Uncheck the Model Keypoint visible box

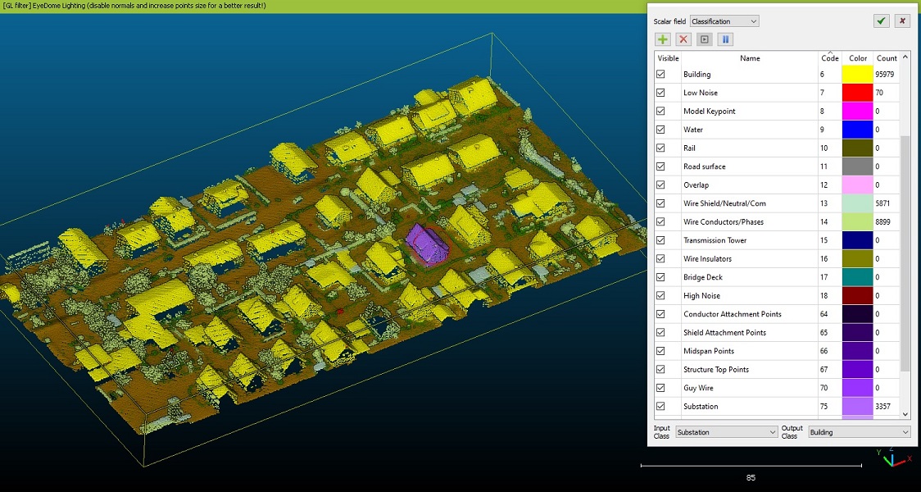pyautogui.click(x=660, y=111)
